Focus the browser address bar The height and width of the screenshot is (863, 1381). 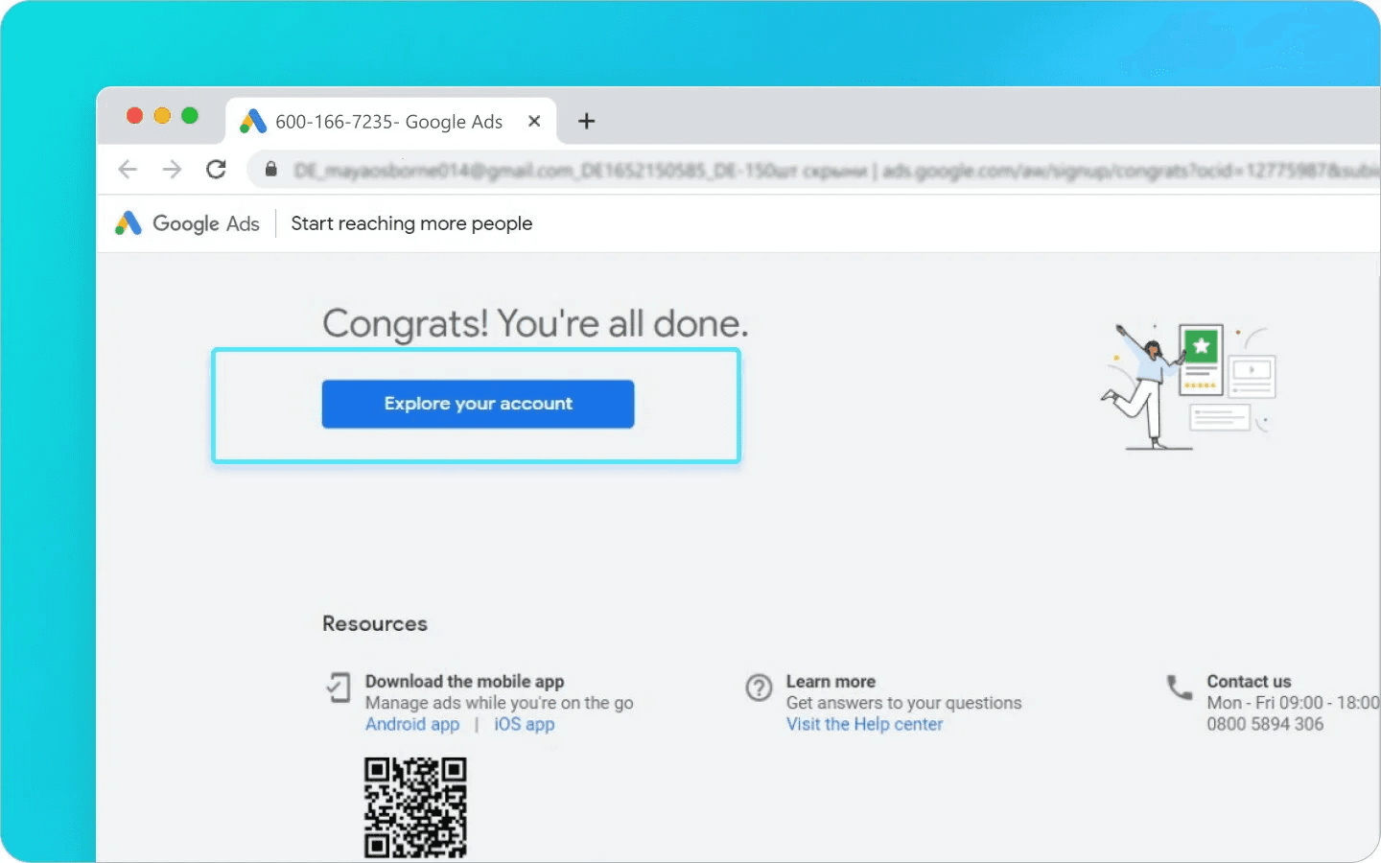(815, 170)
